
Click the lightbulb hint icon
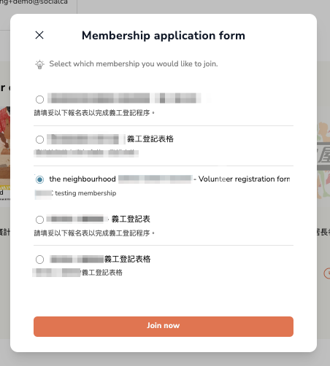tap(39, 64)
